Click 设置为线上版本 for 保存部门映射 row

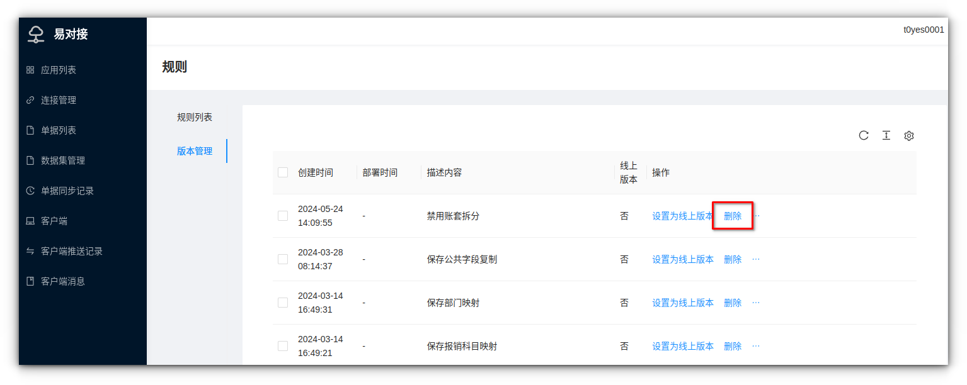(683, 303)
